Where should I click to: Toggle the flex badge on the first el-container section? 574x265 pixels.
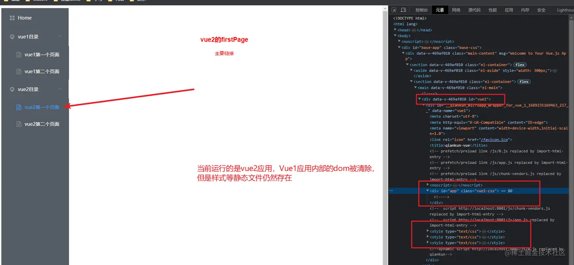coord(520,65)
